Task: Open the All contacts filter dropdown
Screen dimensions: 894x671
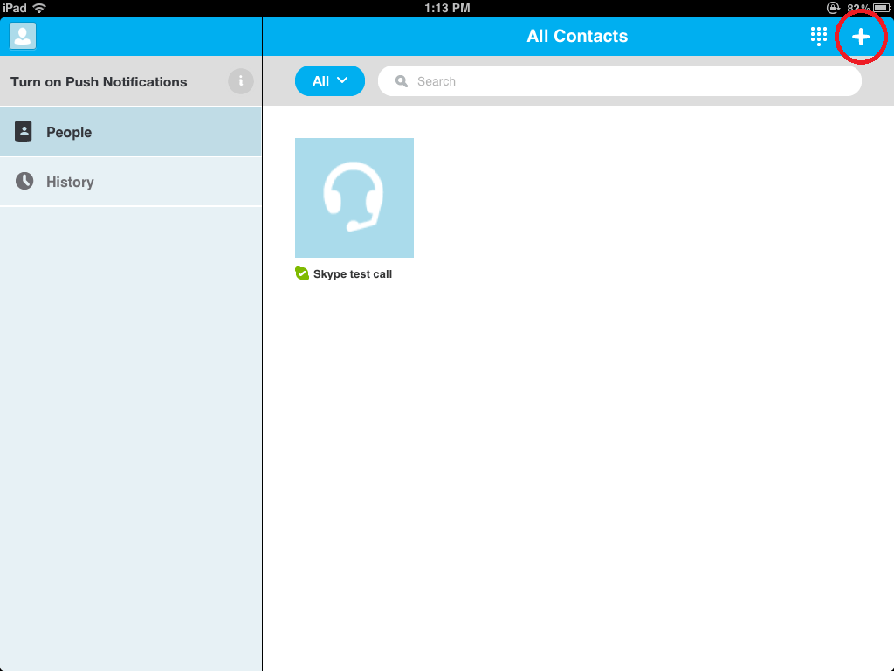Action: click(330, 80)
